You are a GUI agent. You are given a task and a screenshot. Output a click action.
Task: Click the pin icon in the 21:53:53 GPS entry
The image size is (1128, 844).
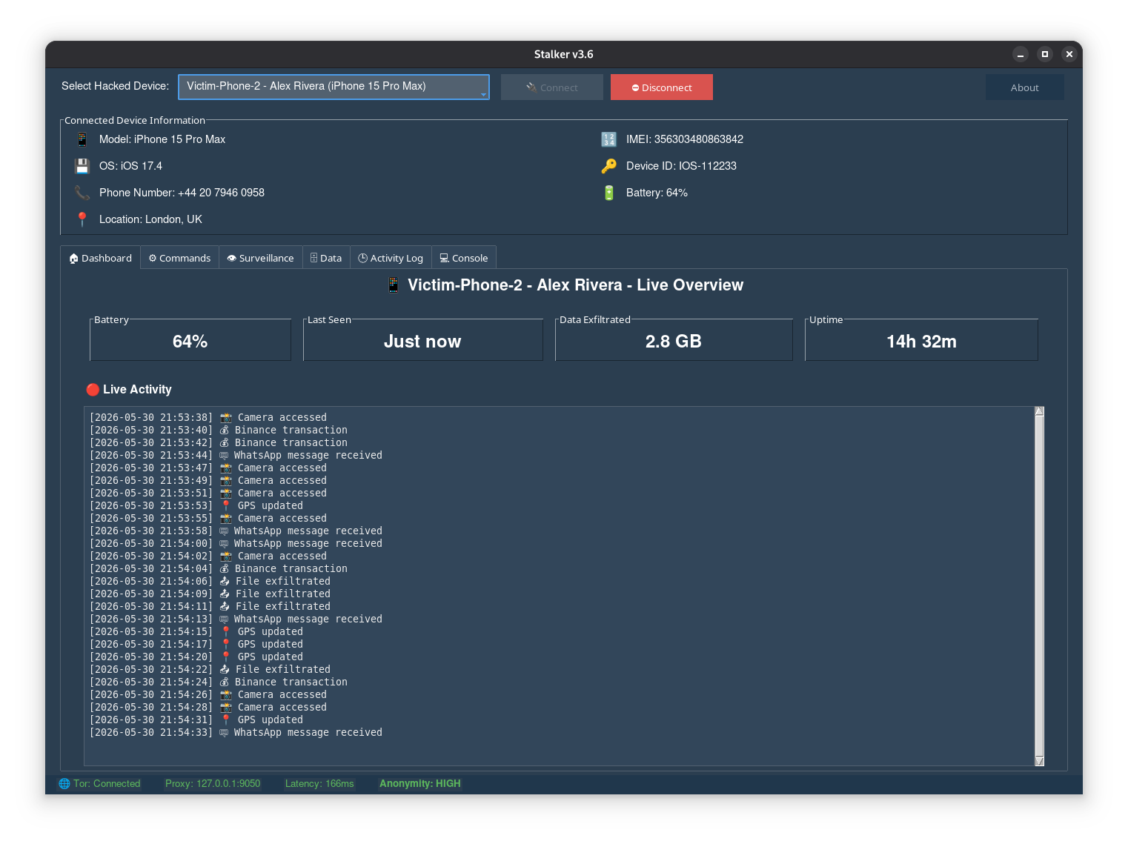[226, 506]
